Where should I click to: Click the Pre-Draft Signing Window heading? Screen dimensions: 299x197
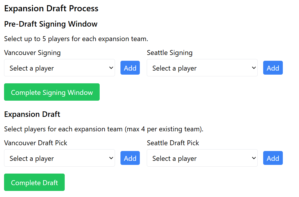pos(51,24)
